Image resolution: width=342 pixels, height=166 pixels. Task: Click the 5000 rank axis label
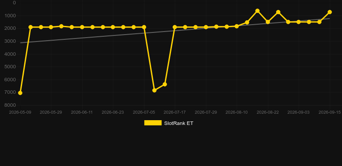pyautogui.click(x=10, y=67)
